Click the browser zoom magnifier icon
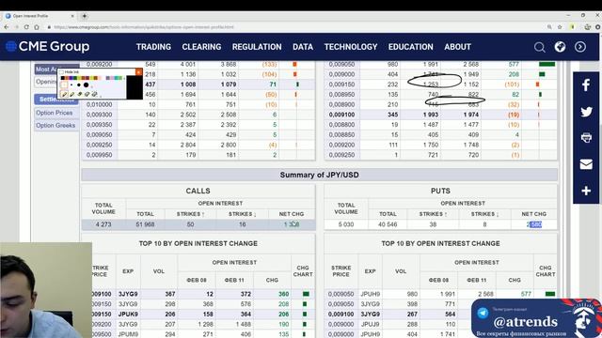 click(x=549, y=27)
